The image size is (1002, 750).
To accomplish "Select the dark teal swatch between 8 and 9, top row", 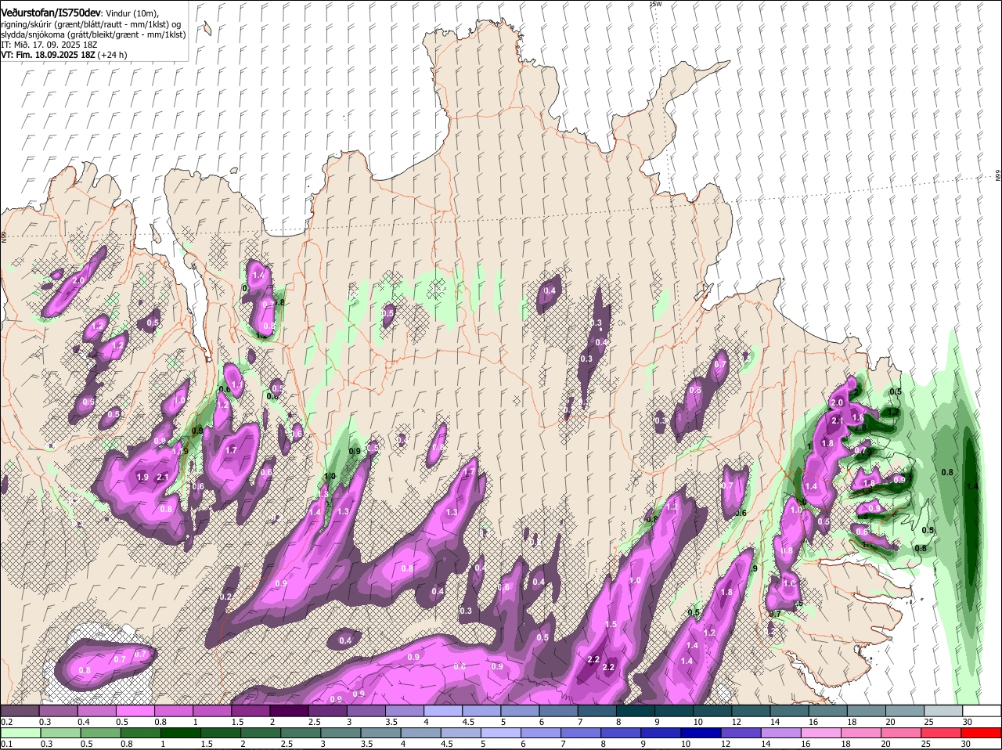I will tap(636, 711).
